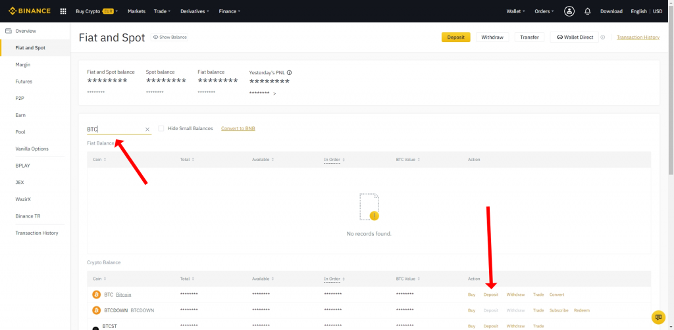The image size is (674, 330).
Task: Change language via English selector
Action: [x=638, y=11]
